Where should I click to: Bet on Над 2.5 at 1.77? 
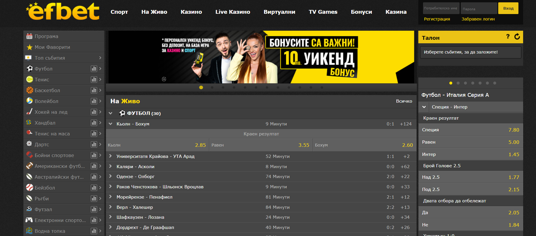click(x=471, y=177)
